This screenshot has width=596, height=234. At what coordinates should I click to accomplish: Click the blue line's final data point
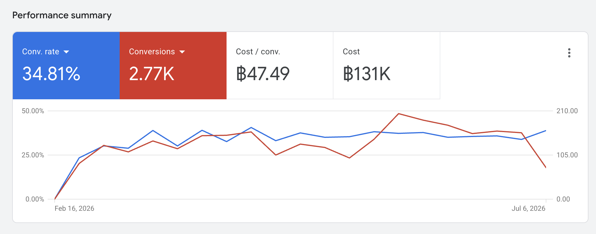[546, 131]
